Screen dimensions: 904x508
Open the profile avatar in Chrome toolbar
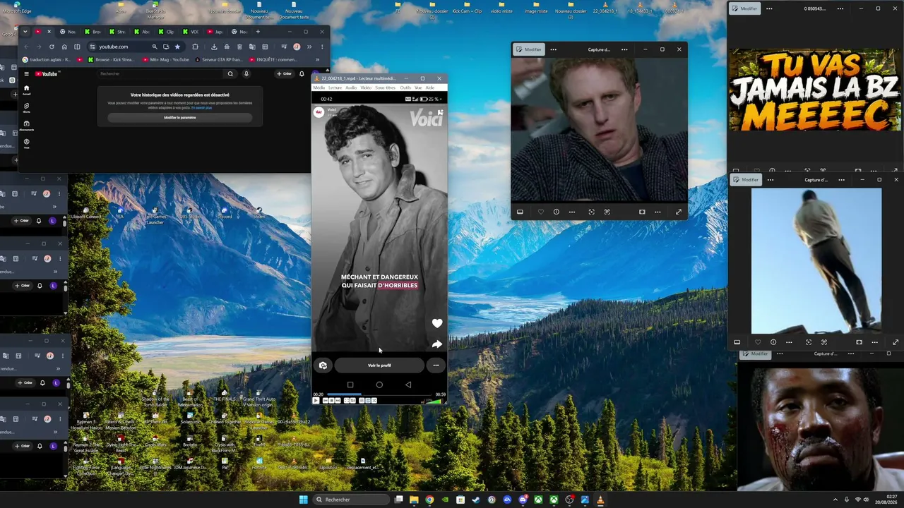(x=297, y=47)
